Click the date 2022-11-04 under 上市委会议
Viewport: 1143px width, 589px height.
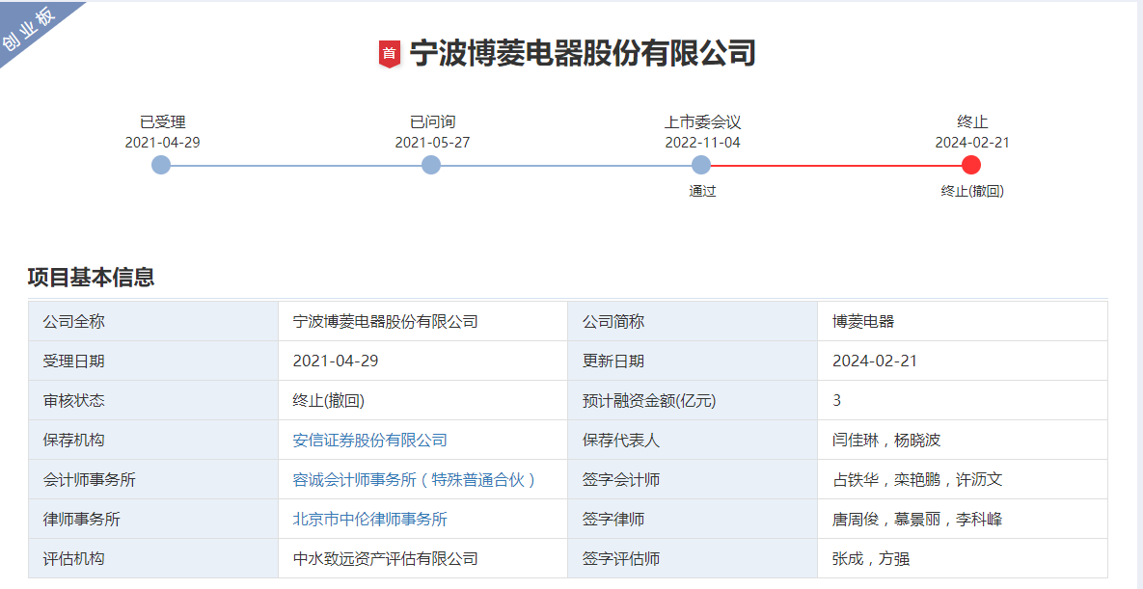click(x=703, y=143)
